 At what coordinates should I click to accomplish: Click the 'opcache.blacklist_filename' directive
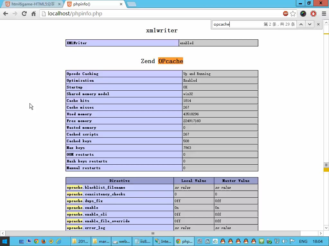coord(96,187)
